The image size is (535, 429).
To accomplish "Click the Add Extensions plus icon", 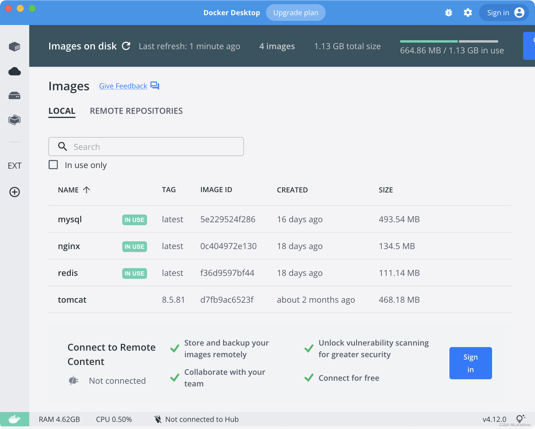I will pos(14,192).
